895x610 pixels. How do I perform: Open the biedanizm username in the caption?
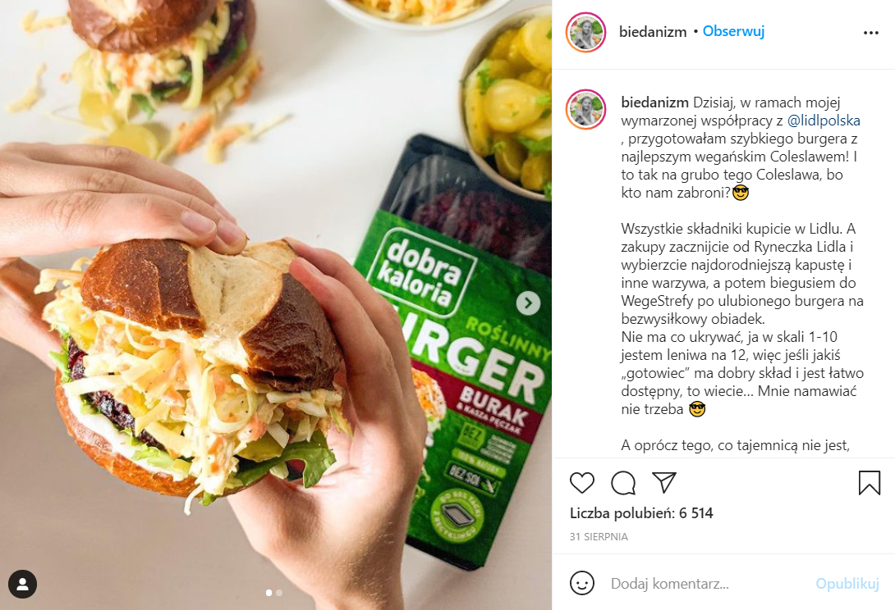click(x=654, y=102)
